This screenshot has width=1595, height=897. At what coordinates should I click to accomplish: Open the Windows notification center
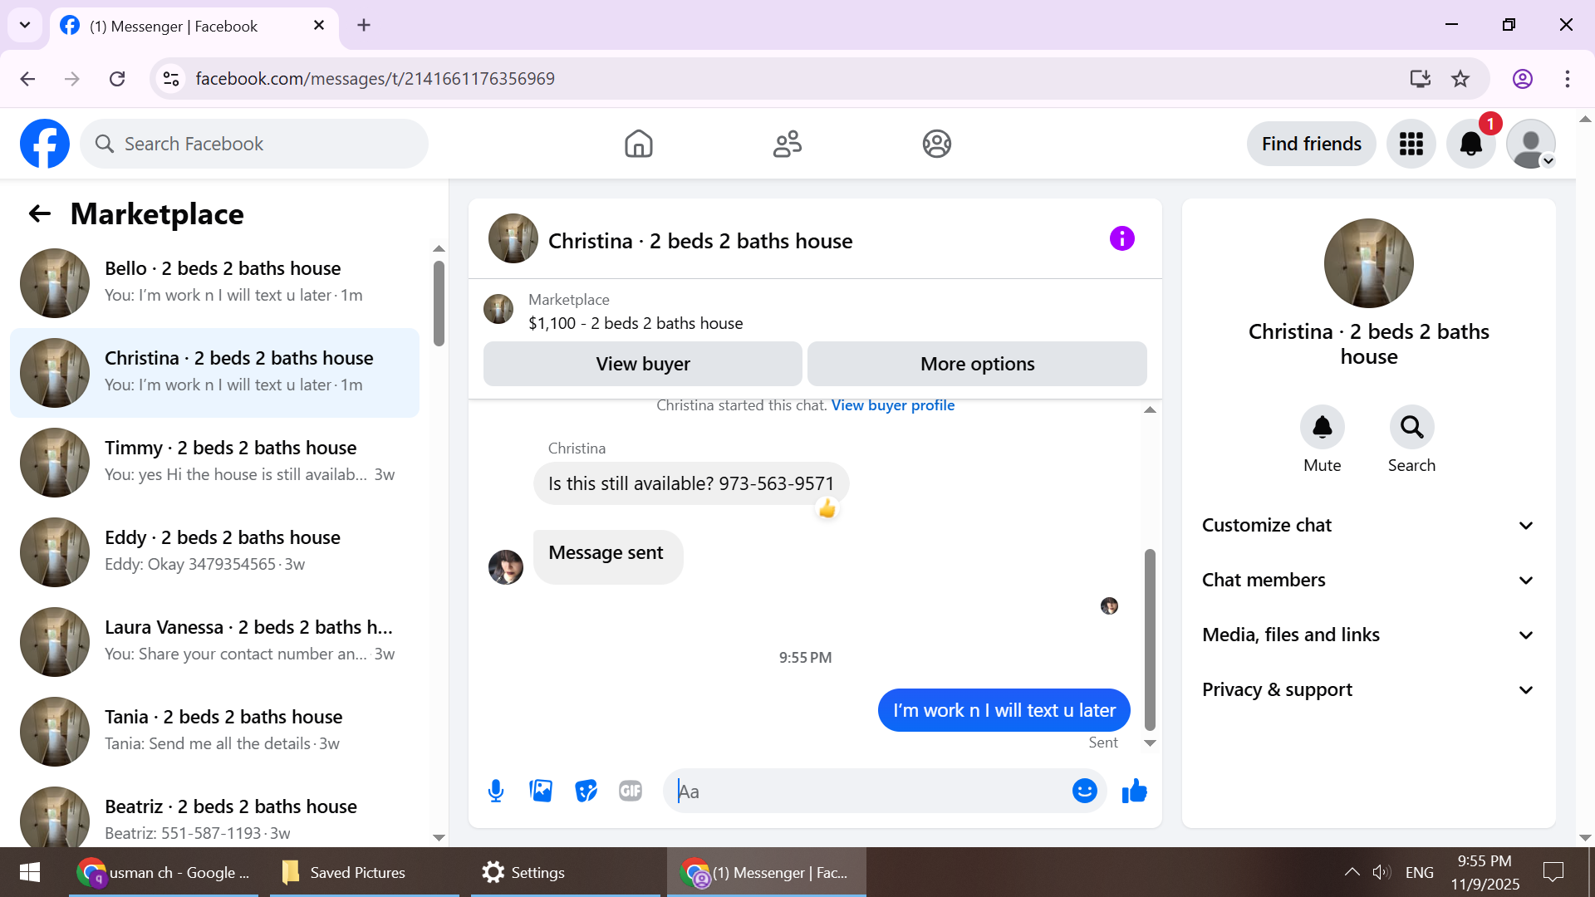[x=1553, y=872]
